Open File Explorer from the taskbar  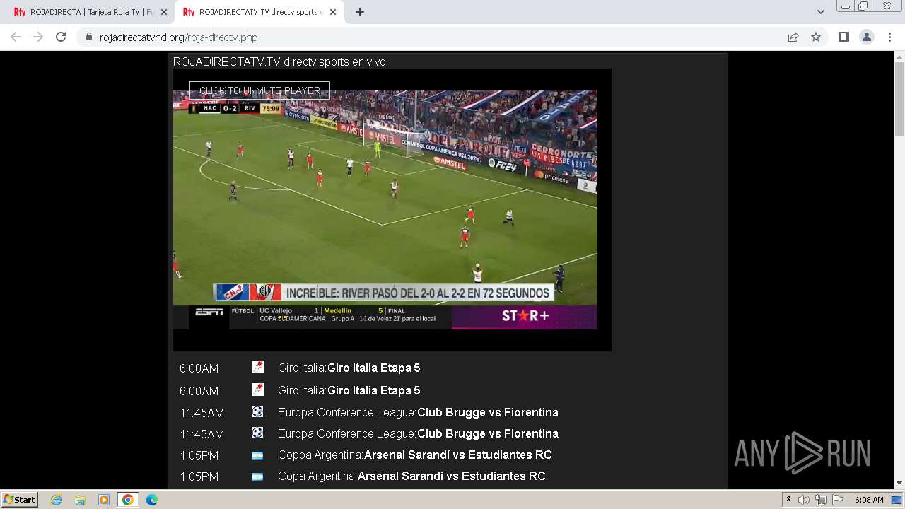(80, 500)
